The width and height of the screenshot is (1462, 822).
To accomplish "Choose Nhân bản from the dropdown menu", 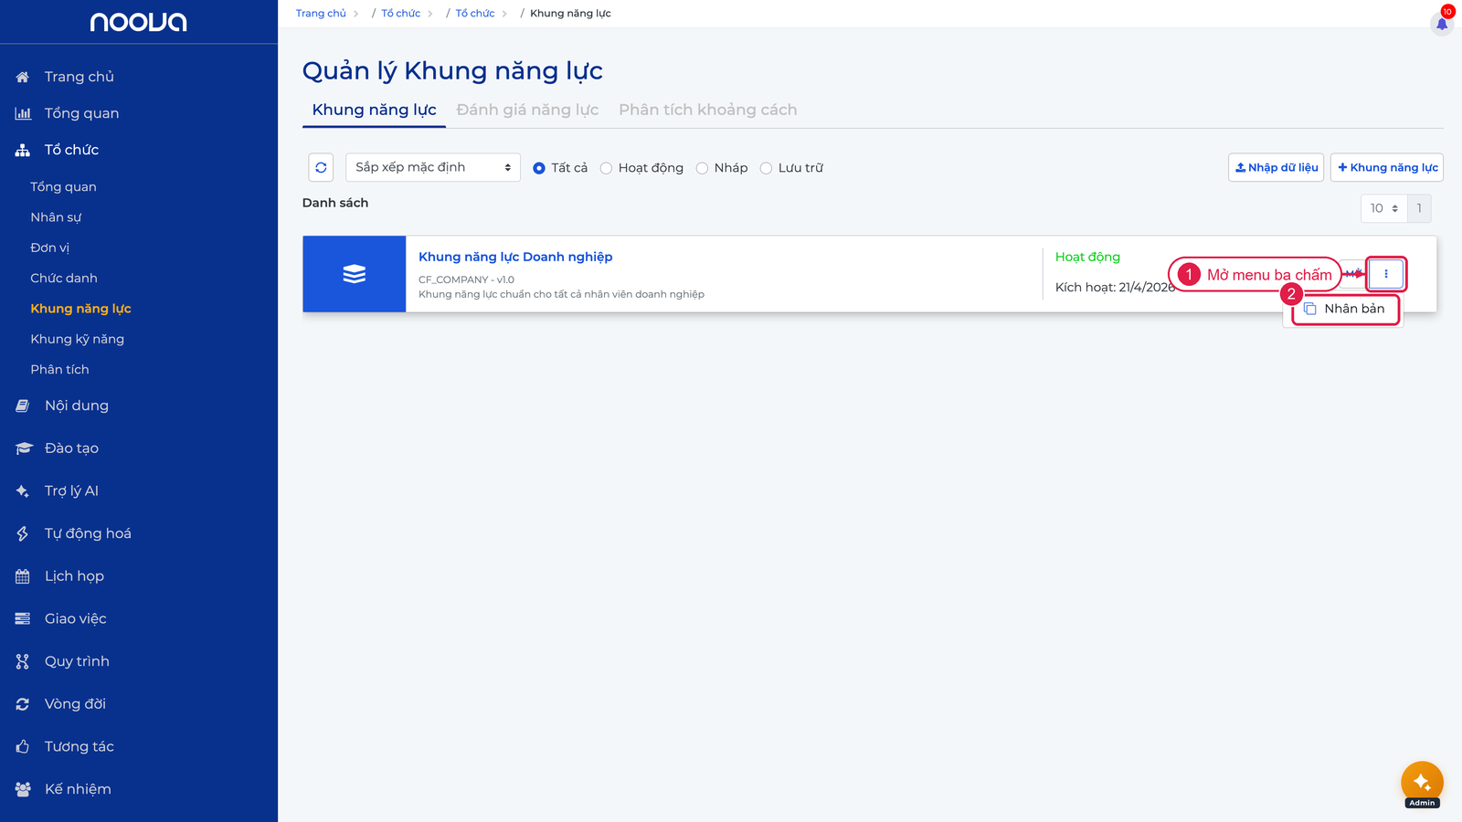I will (1344, 309).
